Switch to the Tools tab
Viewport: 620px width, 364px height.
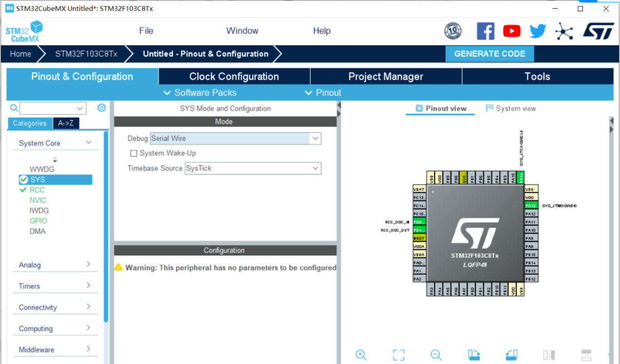click(538, 77)
